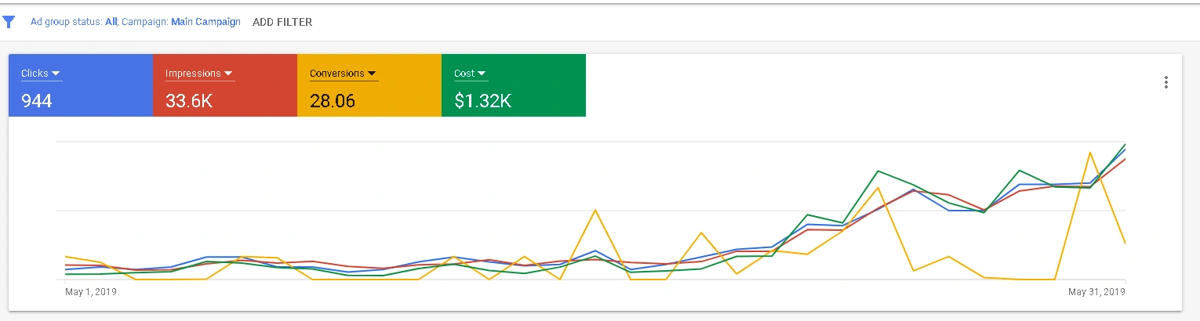This screenshot has width=1200, height=321.
Task: Click the ADD FILTER button
Action: [x=282, y=22]
